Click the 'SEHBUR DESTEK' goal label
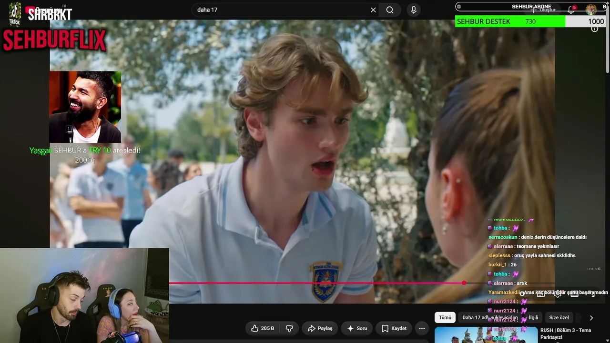 coord(483,21)
